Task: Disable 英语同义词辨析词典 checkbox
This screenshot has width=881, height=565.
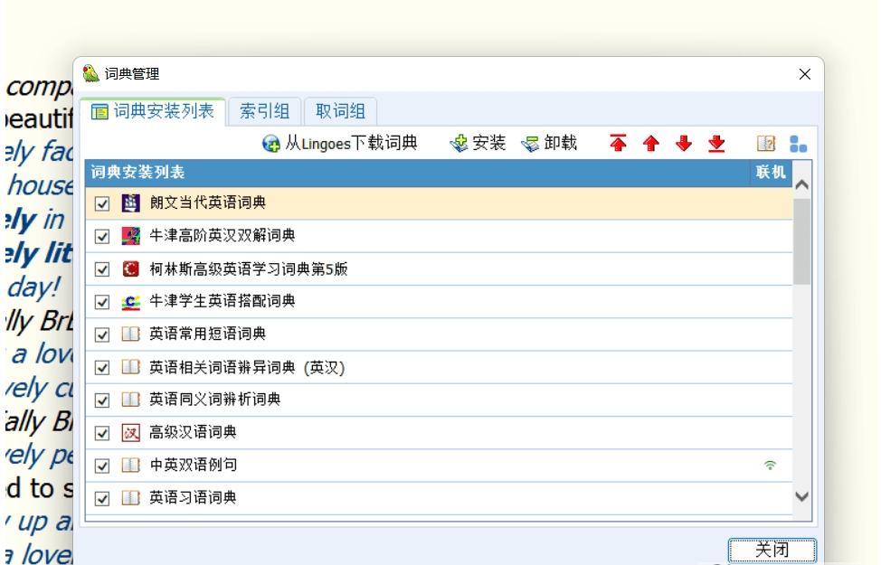Action: click(101, 400)
